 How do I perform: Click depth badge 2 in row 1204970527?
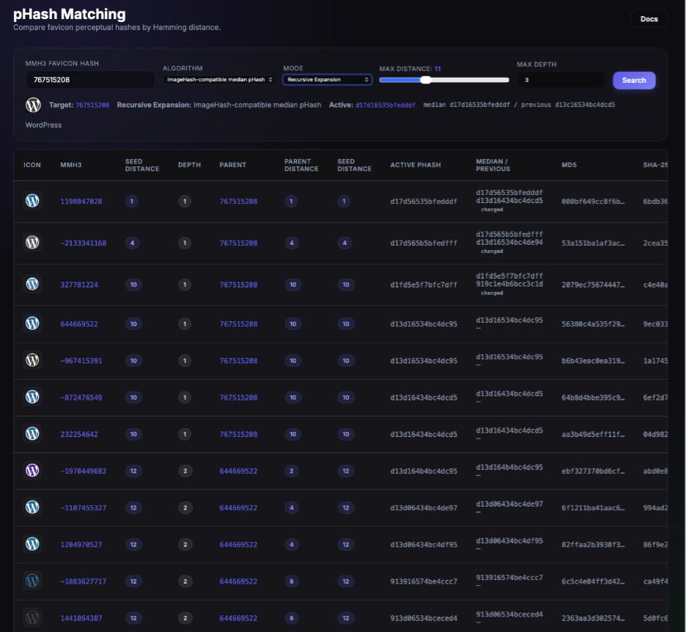click(185, 545)
